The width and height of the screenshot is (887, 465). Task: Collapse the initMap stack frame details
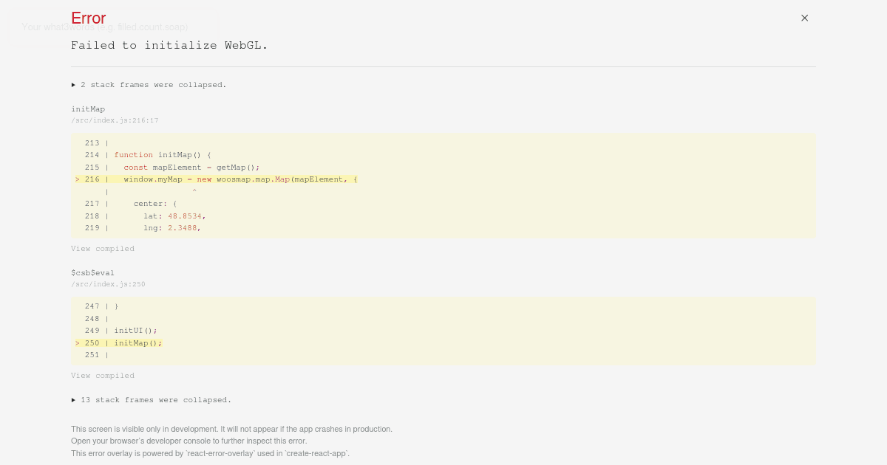tap(88, 108)
